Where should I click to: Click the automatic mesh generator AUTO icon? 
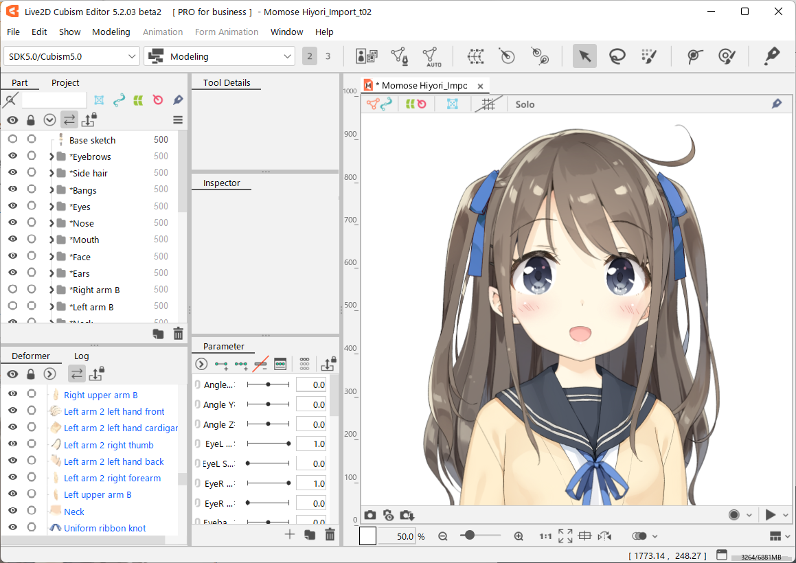pos(431,56)
